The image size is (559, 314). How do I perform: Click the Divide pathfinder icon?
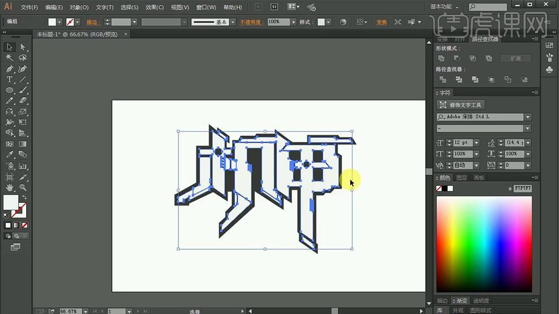(x=443, y=79)
